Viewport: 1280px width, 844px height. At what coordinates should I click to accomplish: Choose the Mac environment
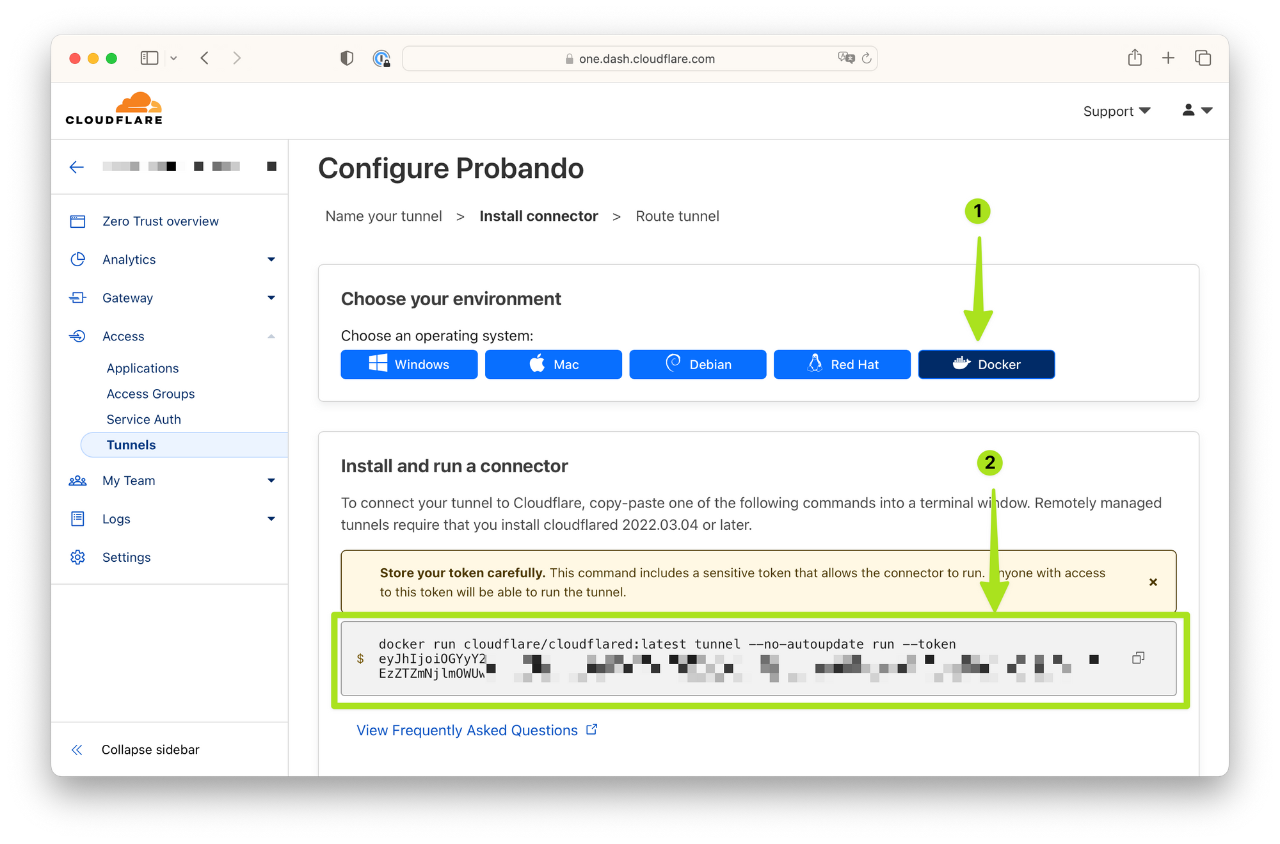pyautogui.click(x=554, y=364)
